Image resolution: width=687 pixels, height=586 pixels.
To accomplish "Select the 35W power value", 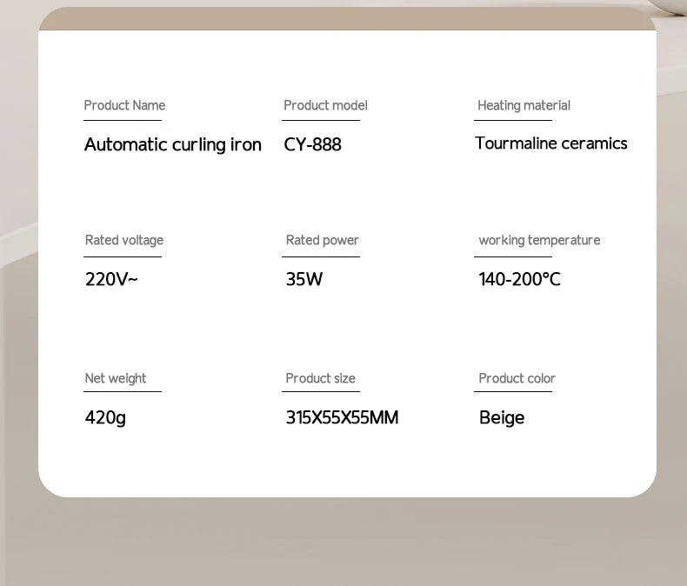I will point(303,279).
